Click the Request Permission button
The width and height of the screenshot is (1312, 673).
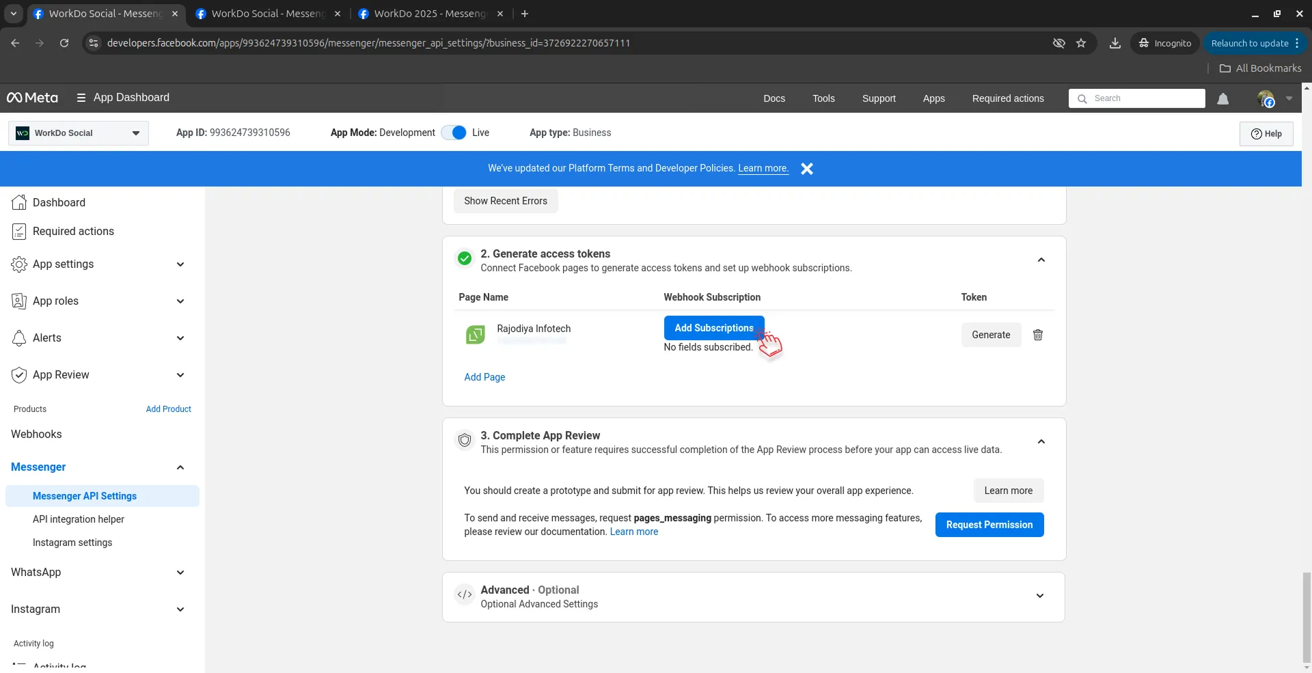[x=989, y=525]
